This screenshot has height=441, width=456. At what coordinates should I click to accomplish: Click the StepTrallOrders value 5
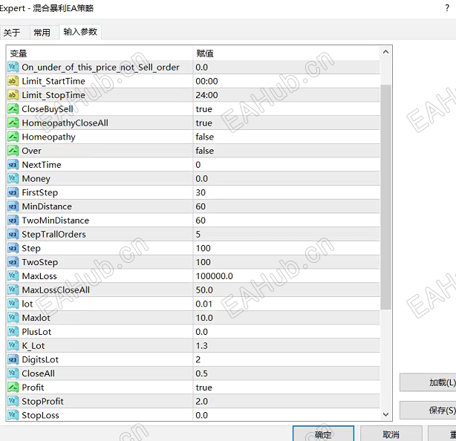pyautogui.click(x=198, y=235)
